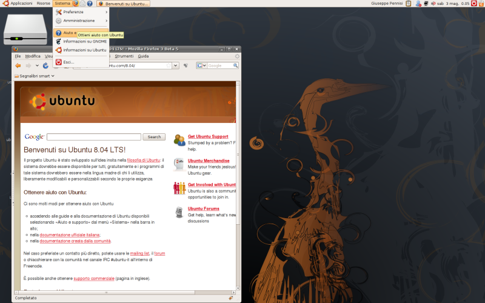Screen dimensions: 485x303
Task: Open the Get Ubuntu Support link
Action: [208, 136]
